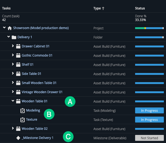Click the Milestone Delivery 1 diamond icon
This screenshot has width=166, height=143.
(18, 138)
